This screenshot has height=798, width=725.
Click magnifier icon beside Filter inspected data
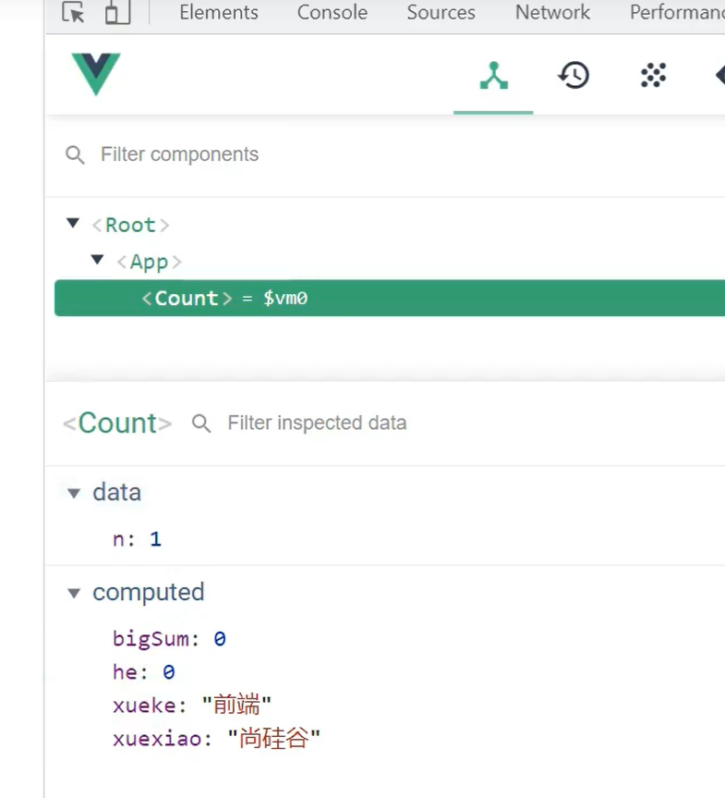[x=200, y=423]
